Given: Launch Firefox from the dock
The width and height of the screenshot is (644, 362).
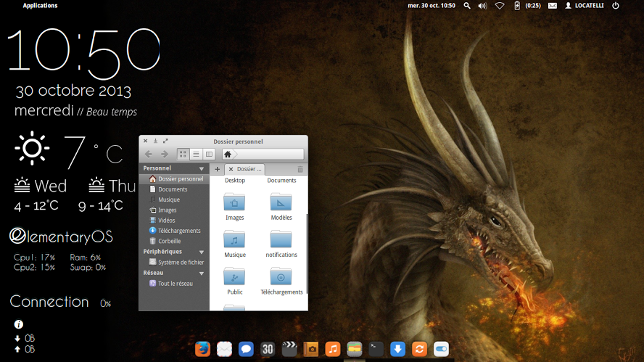Looking at the screenshot, I should click(202, 349).
